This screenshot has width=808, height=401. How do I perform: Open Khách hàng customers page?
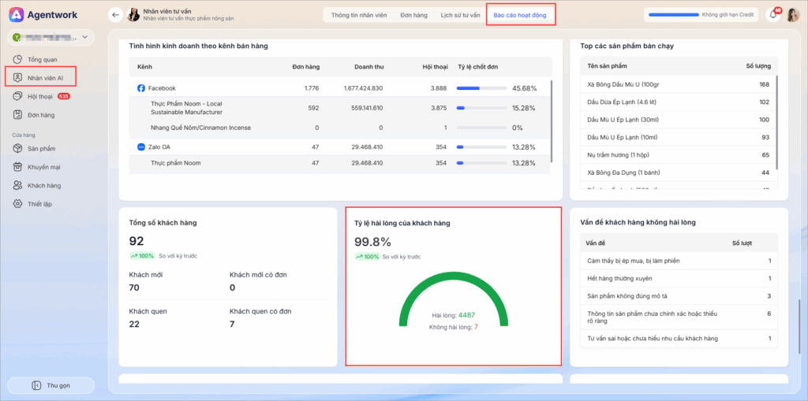point(43,185)
